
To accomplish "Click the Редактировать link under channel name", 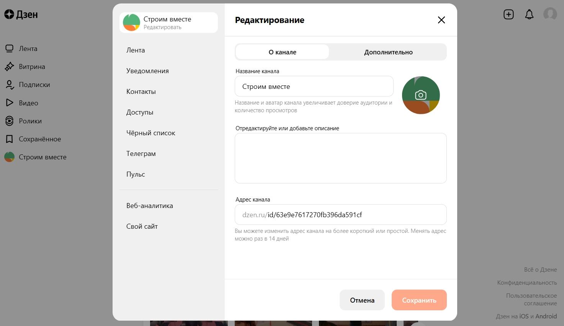I will pos(162,27).
